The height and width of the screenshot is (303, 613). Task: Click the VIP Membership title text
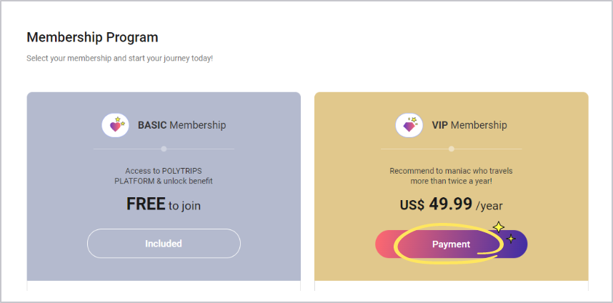pyautogui.click(x=469, y=125)
